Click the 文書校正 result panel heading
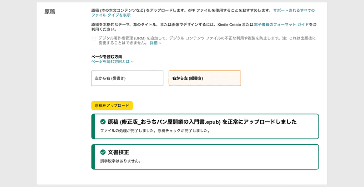The width and height of the screenshot is (364, 187). 118,153
